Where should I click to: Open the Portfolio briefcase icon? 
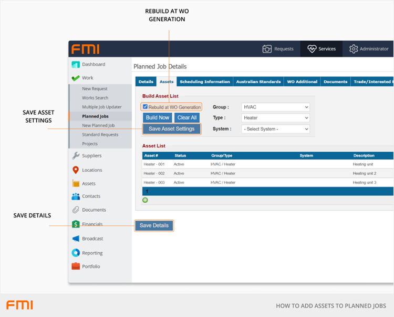click(76, 266)
